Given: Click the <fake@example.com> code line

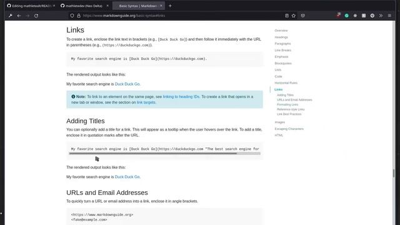Looking at the screenshot, I should point(89,219).
